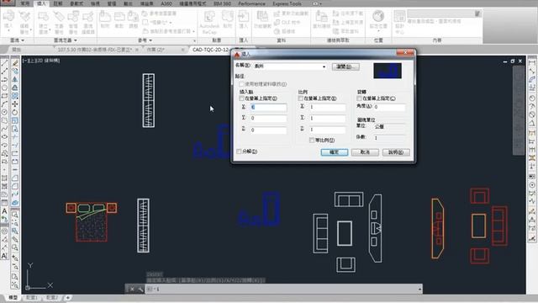This screenshot has height=303, width=538.
Task: Click scale X input field
Action: coord(327,107)
